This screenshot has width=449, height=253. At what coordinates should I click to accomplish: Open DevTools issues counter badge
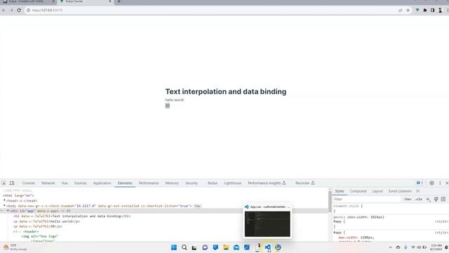[420, 183]
